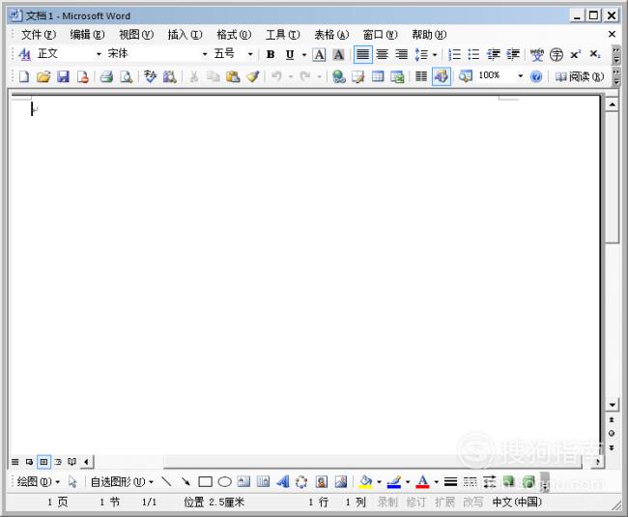Toggle bold formatting
The image size is (628, 517).
271,54
